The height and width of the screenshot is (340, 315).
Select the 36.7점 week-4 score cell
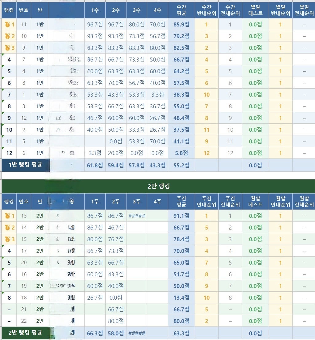tap(157, 106)
